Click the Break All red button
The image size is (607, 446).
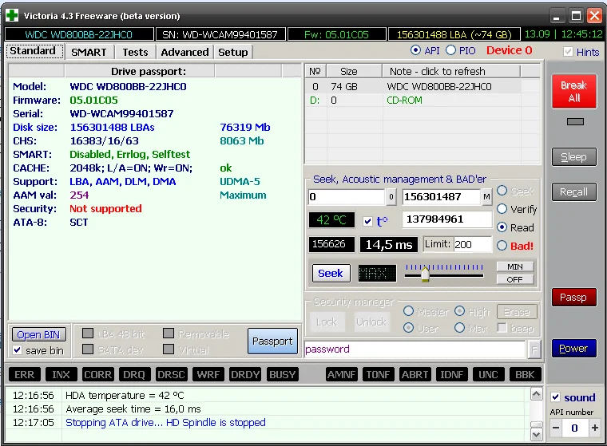[573, 92]
